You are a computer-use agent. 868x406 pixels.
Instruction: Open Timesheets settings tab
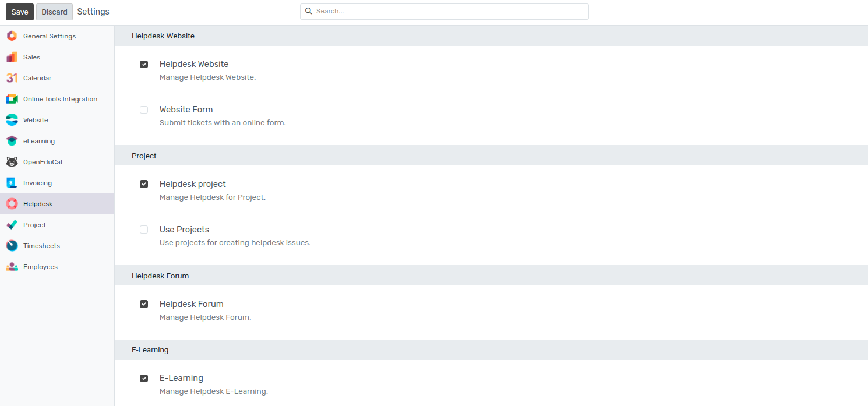(x=57, y=246)
